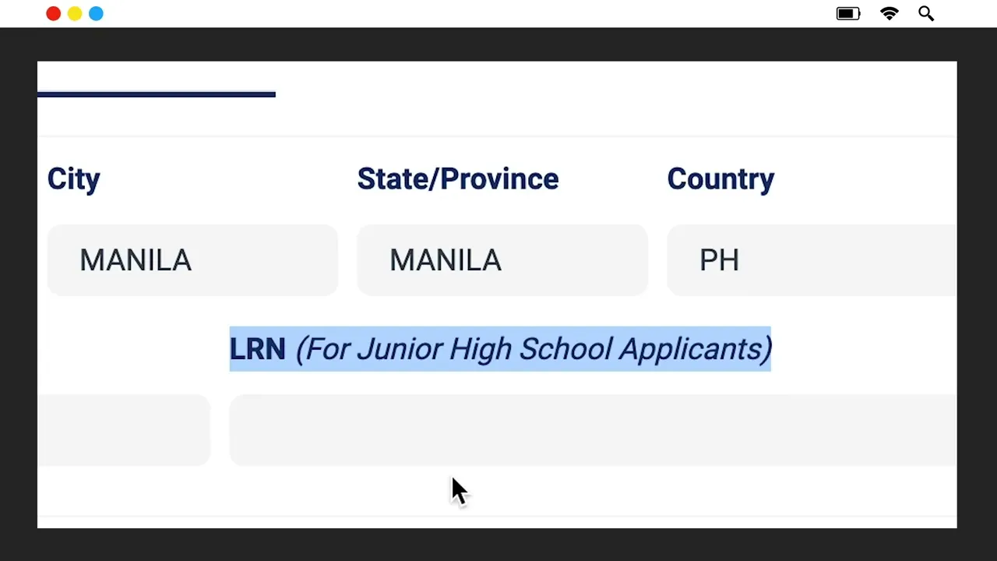The height and width of the screenshot is (561, 997).
Task: Click the word Applicants in the highlighted heading
Action: [x=690, y=349]
